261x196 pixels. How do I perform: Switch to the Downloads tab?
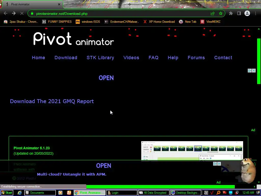click(x=79, y=4)
